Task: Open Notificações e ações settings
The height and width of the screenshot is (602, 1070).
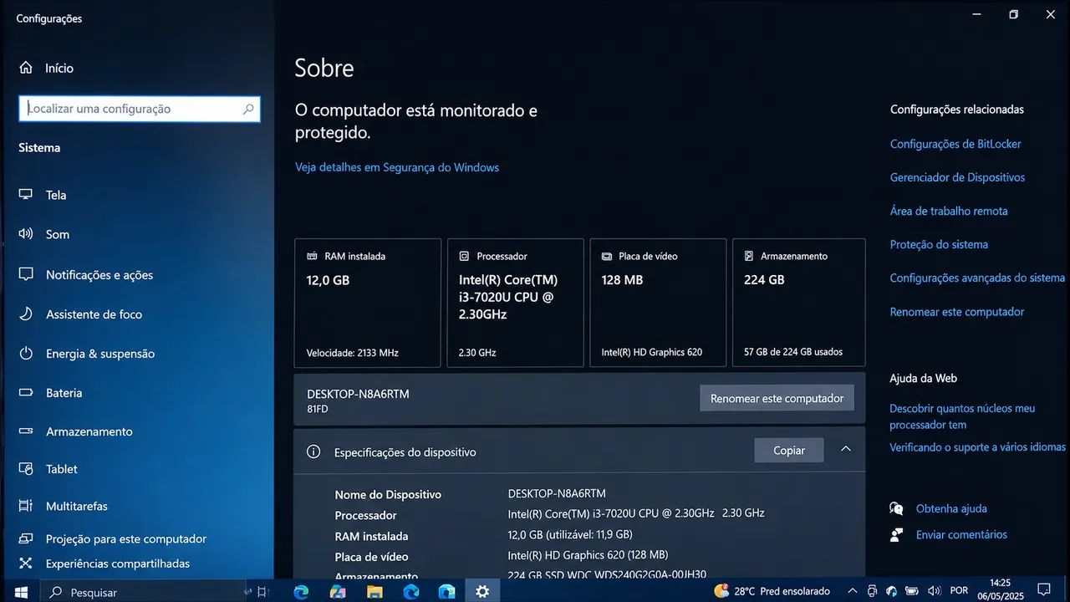Action: pos(86,274)
